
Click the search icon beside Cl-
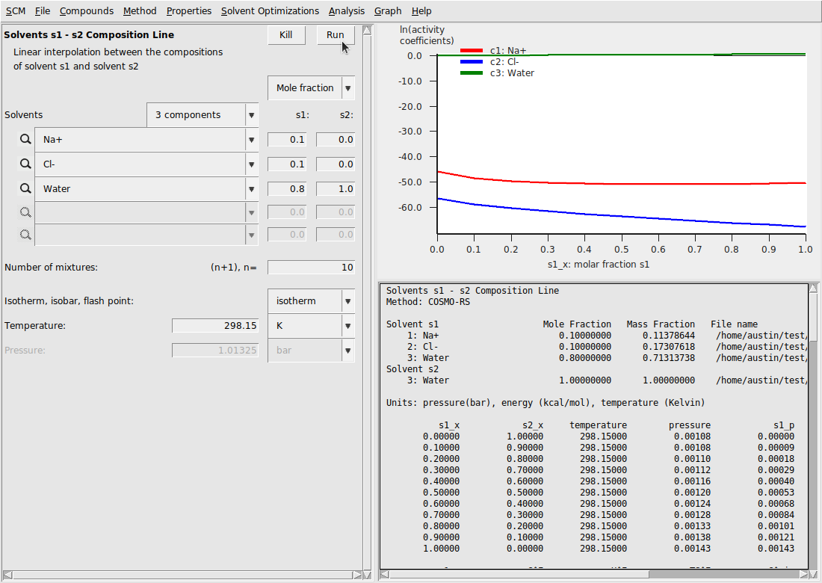click(x=25, y=164)
